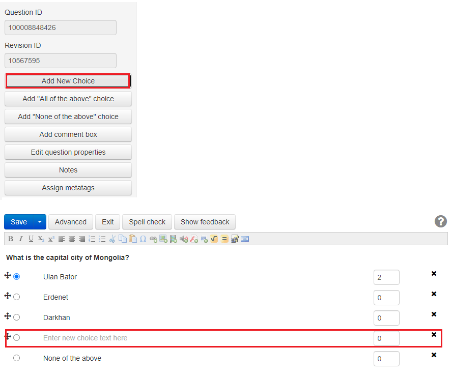Select None of the above radio button

click(x=17, y=358)
